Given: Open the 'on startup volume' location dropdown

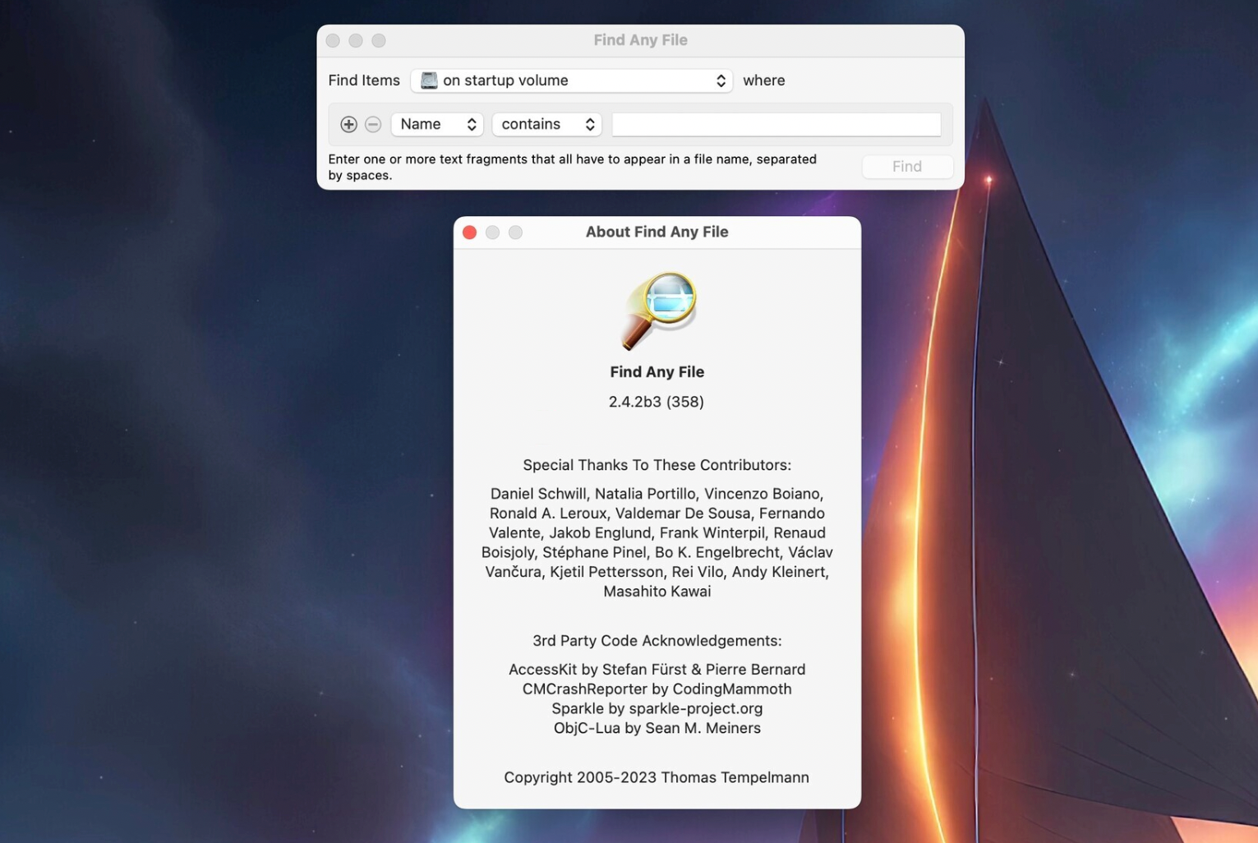Looking at the screenshot, I should click(x=572, y=81).
